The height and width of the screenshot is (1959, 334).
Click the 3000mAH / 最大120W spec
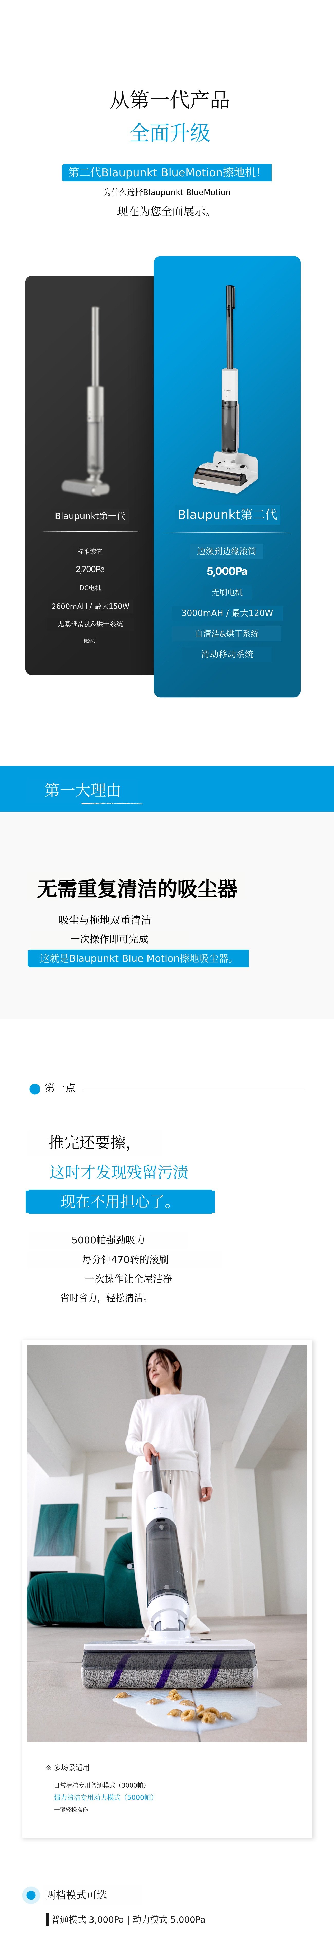(x=227, y=613)
